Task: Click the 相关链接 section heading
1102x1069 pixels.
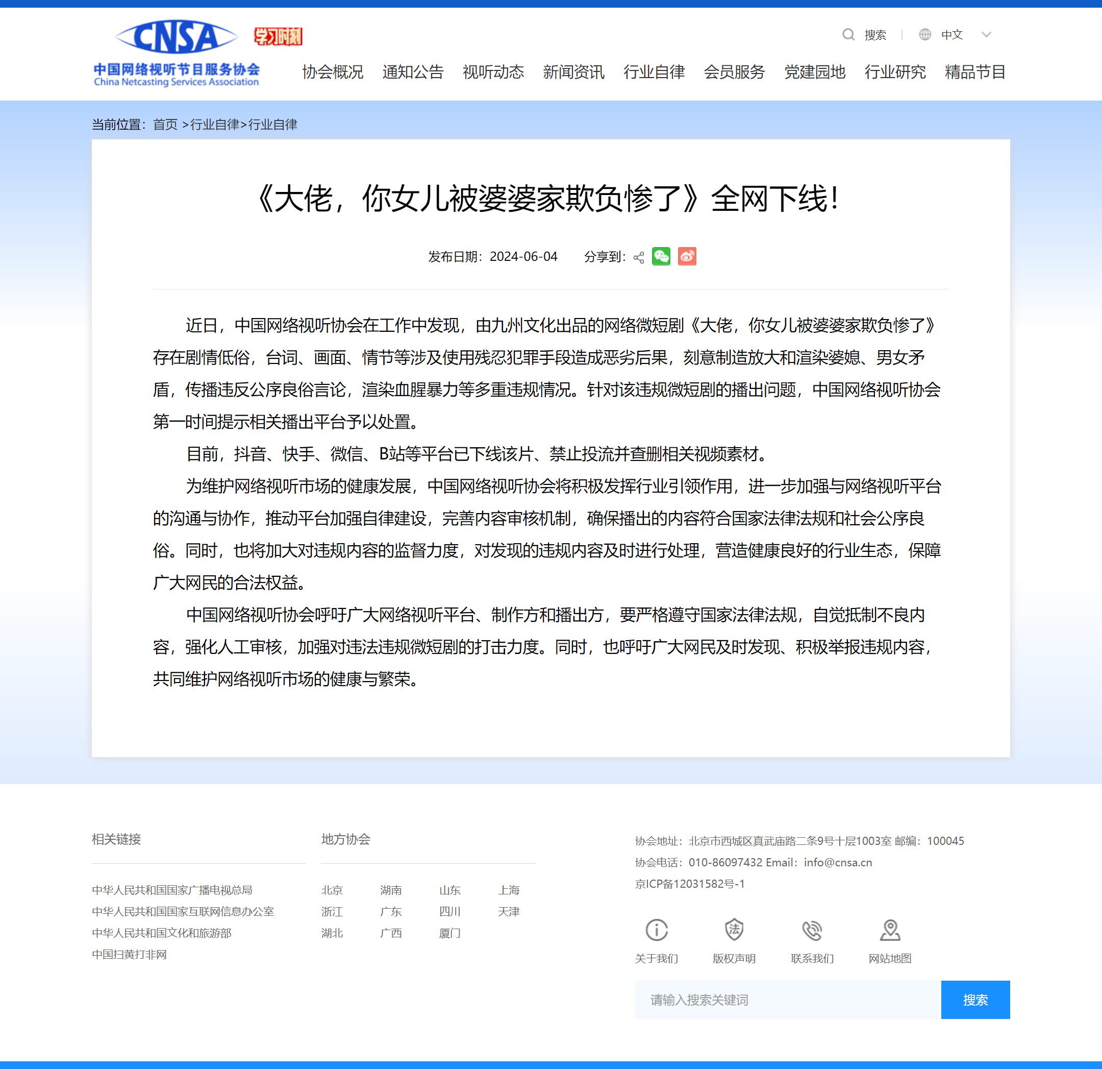Action: [116, 839]
